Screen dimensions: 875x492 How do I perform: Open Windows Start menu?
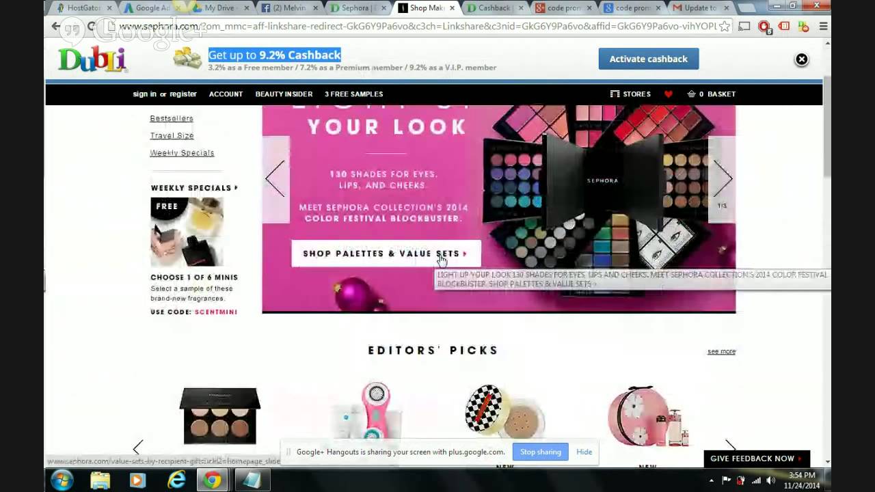62,480
